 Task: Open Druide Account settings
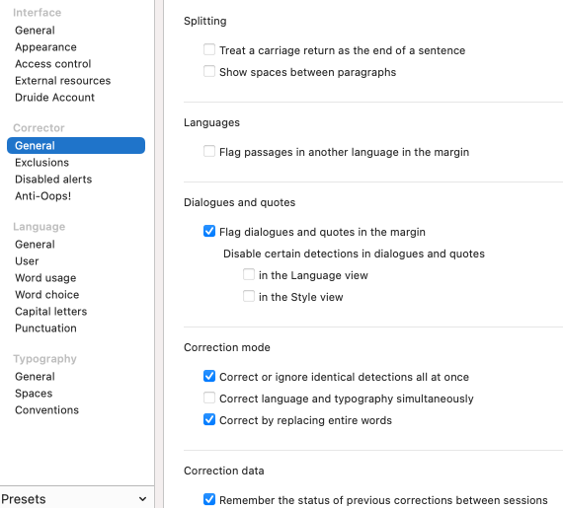pyautogui.click(x=54, y=98)
